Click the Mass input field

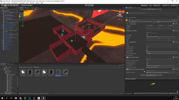click(162, 44)
